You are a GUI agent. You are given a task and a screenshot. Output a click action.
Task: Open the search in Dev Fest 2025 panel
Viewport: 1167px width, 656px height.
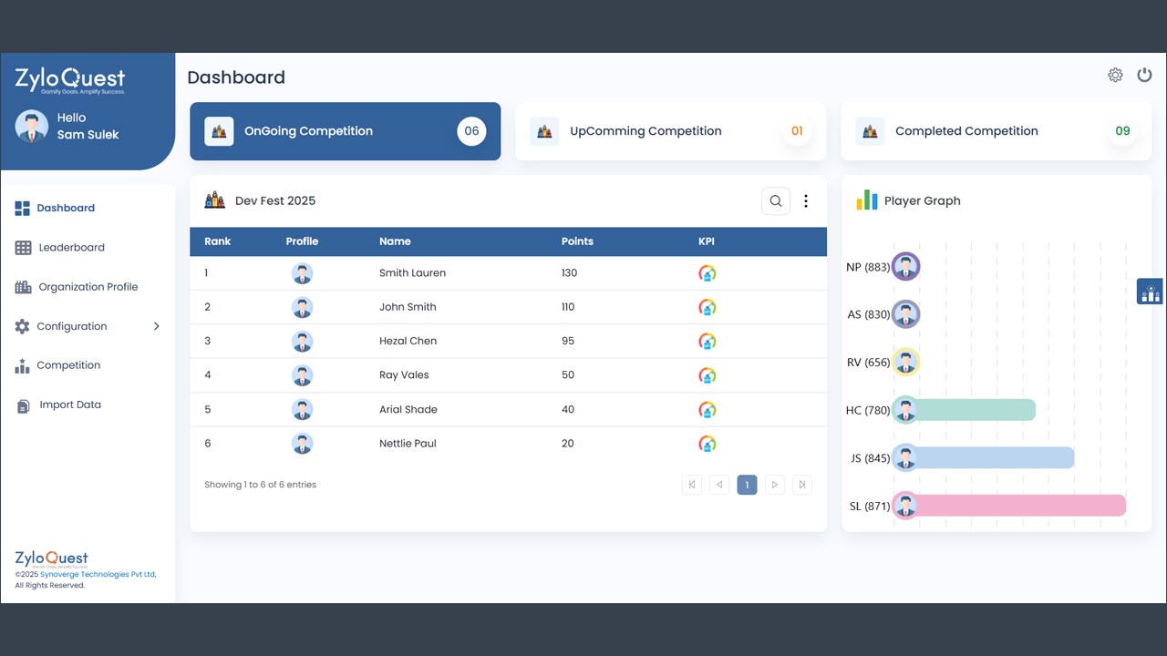pos(776,201)
